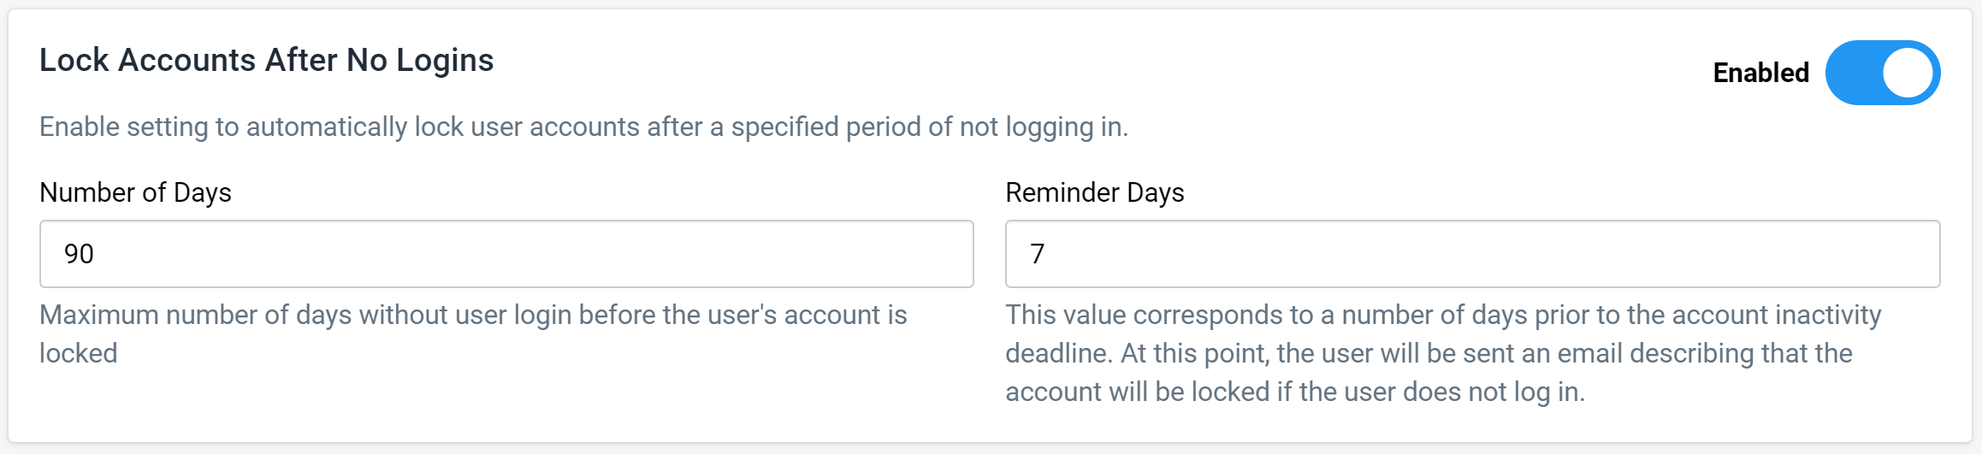The image size is (1982, 454).
Task: Click the "Lock Accounts After No Logins" heading
Action: (267, 60)
